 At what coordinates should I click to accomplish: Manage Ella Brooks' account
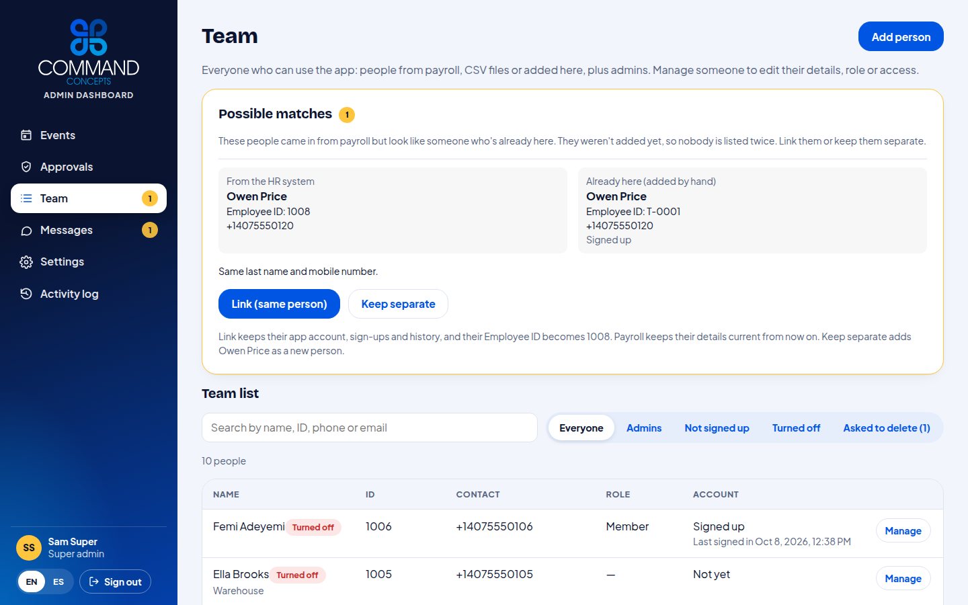[903, 579]
